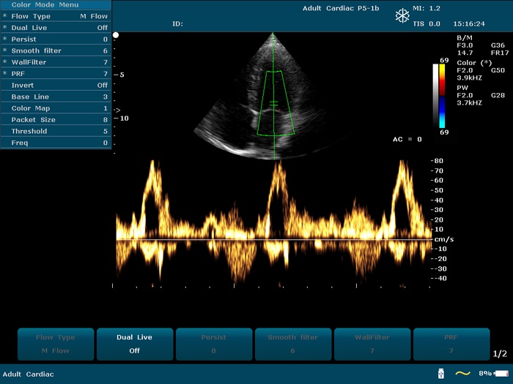Toggle the Invert Off setting
This screenshot has width=513, height=384.
click(x=56, y=86)
